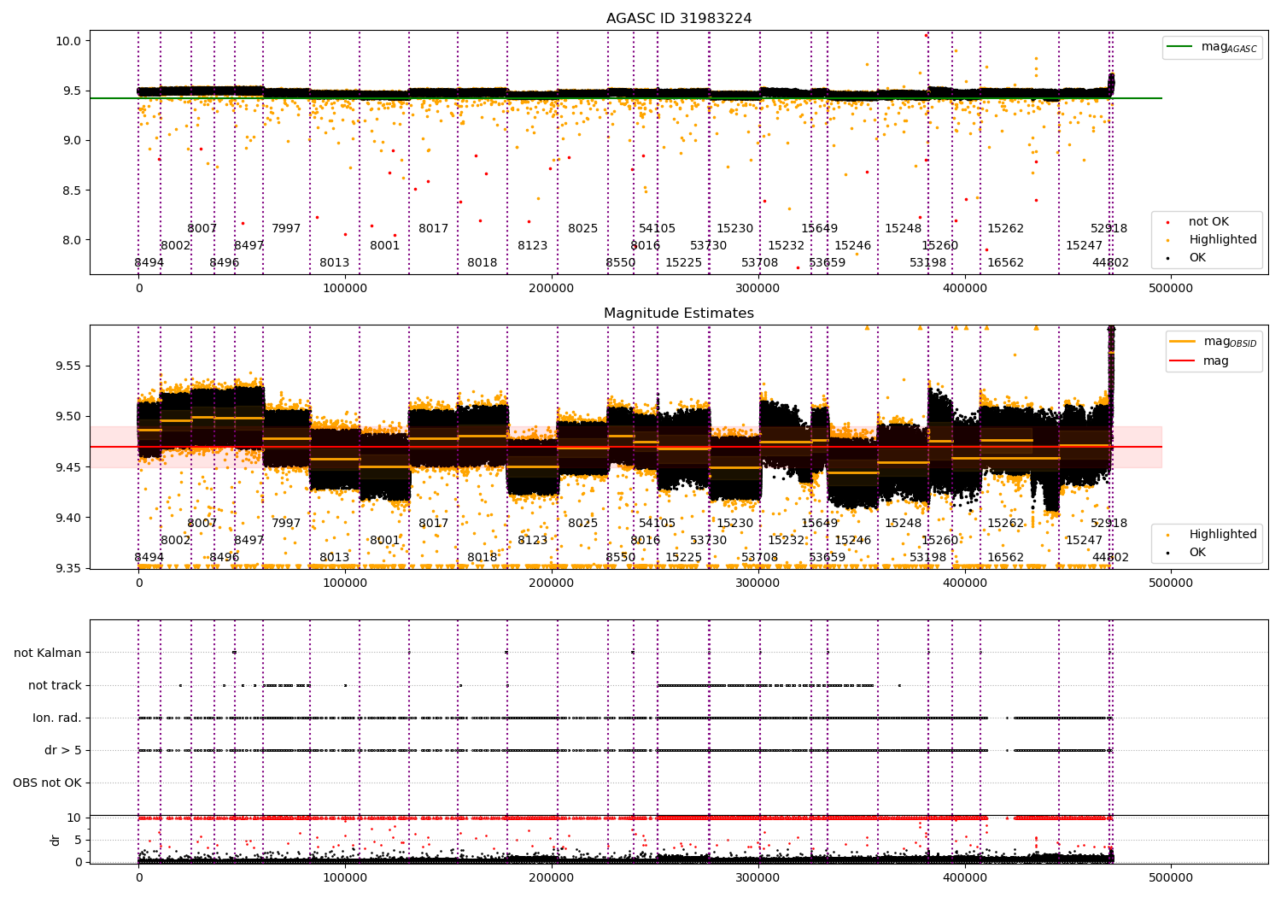Select the mag AGASC legend entry in top plot
This screenshot has width=1281, height=897.
(x=1213, y=47)
